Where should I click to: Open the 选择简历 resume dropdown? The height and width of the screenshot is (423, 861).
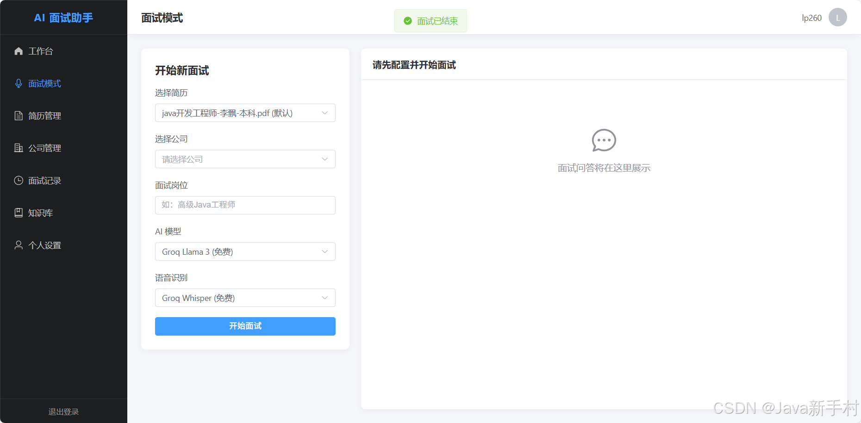[x=245, y=113]
